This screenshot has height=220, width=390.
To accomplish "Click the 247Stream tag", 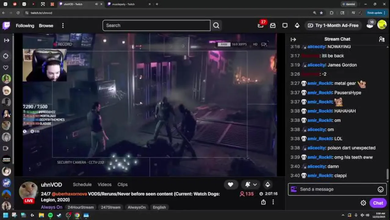I will click(x=110, y=207).
